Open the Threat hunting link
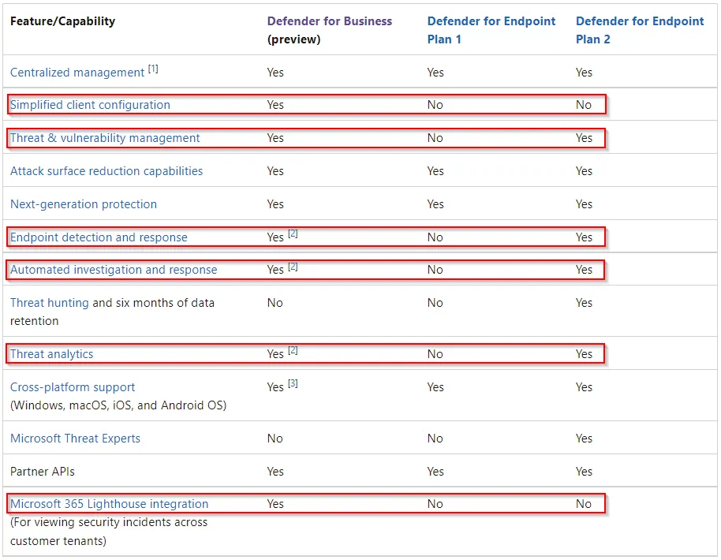Image resolution: width=721 pixels, height=560 pixels. [49, 303]
